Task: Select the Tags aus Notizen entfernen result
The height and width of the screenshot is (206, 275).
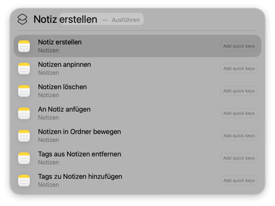Action: coord(137,158)
